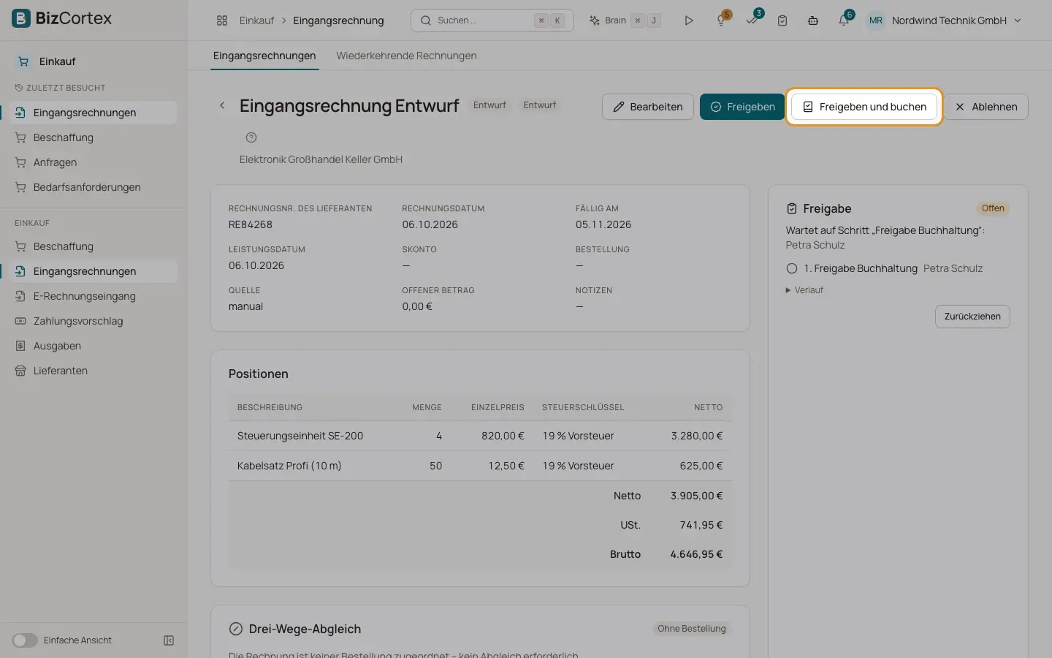Viewport: 1052px width, 658px height.
Task: Click the Offen status badge in Freigabe
Action: (993, 208)
